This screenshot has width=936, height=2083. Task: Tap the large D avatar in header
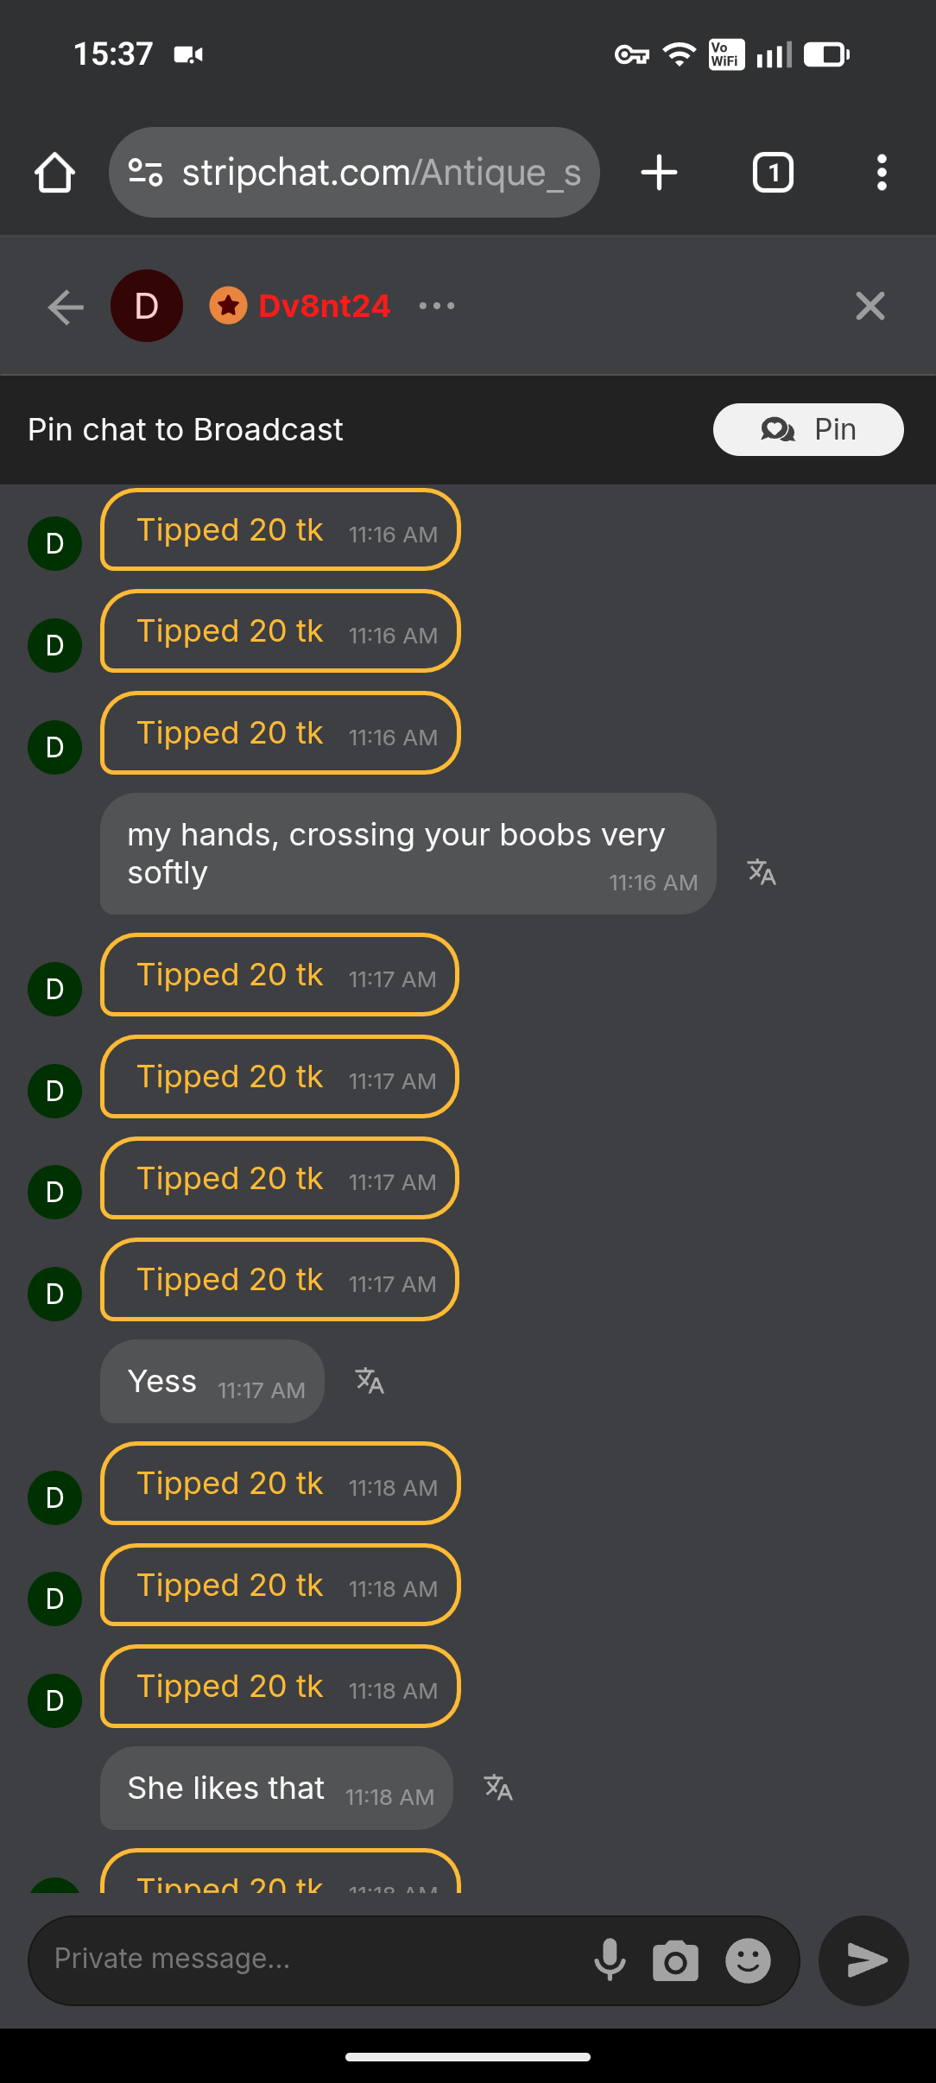147,306
